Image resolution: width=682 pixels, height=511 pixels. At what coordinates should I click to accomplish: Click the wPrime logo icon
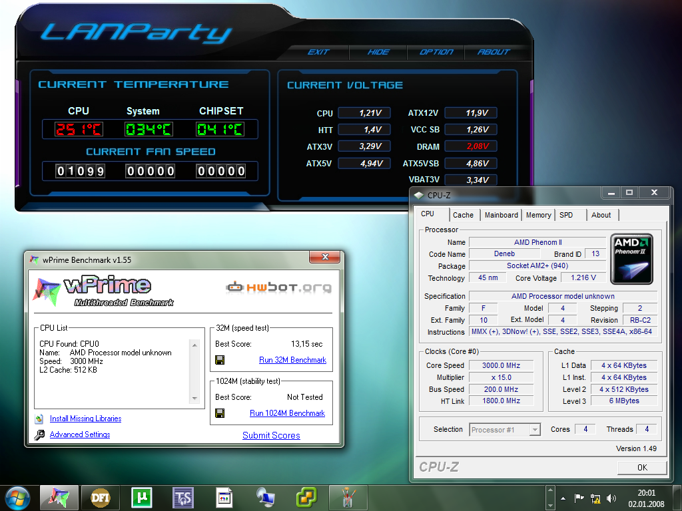point(46,291)
